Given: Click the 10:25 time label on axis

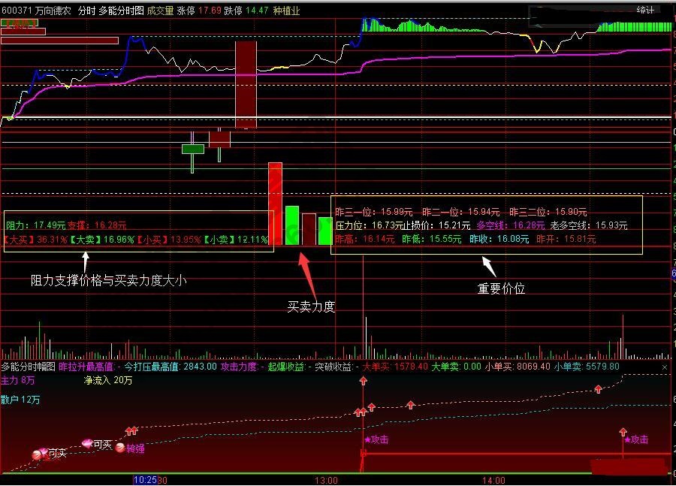Looking at the screenshot, I should click(145, 480).
